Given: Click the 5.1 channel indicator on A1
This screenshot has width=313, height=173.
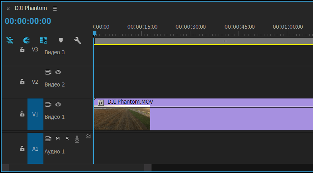Looking at the screenshot, I should click(x=88, y=137).
